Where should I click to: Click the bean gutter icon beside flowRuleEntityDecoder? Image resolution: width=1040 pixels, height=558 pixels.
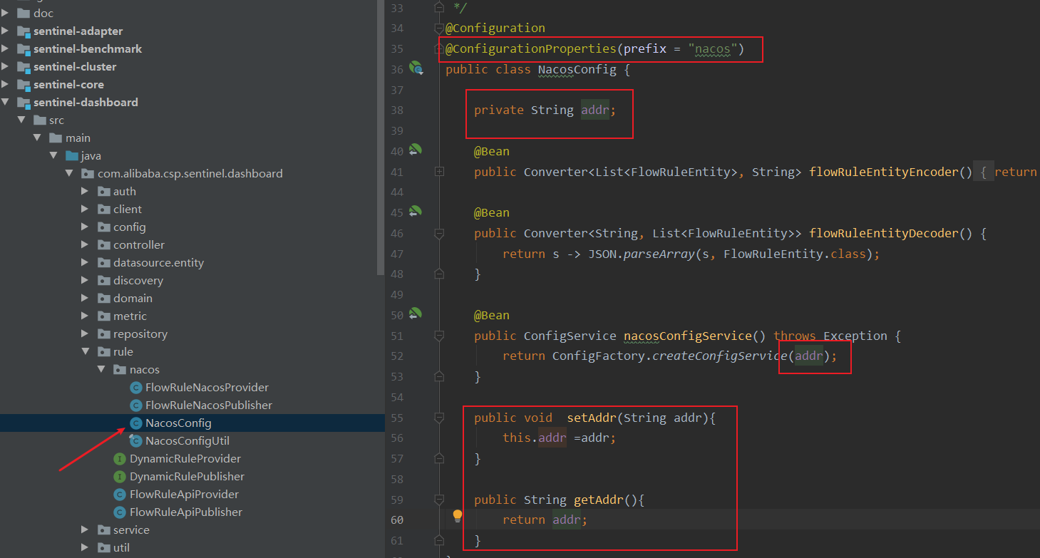click(x=416, y=212)
